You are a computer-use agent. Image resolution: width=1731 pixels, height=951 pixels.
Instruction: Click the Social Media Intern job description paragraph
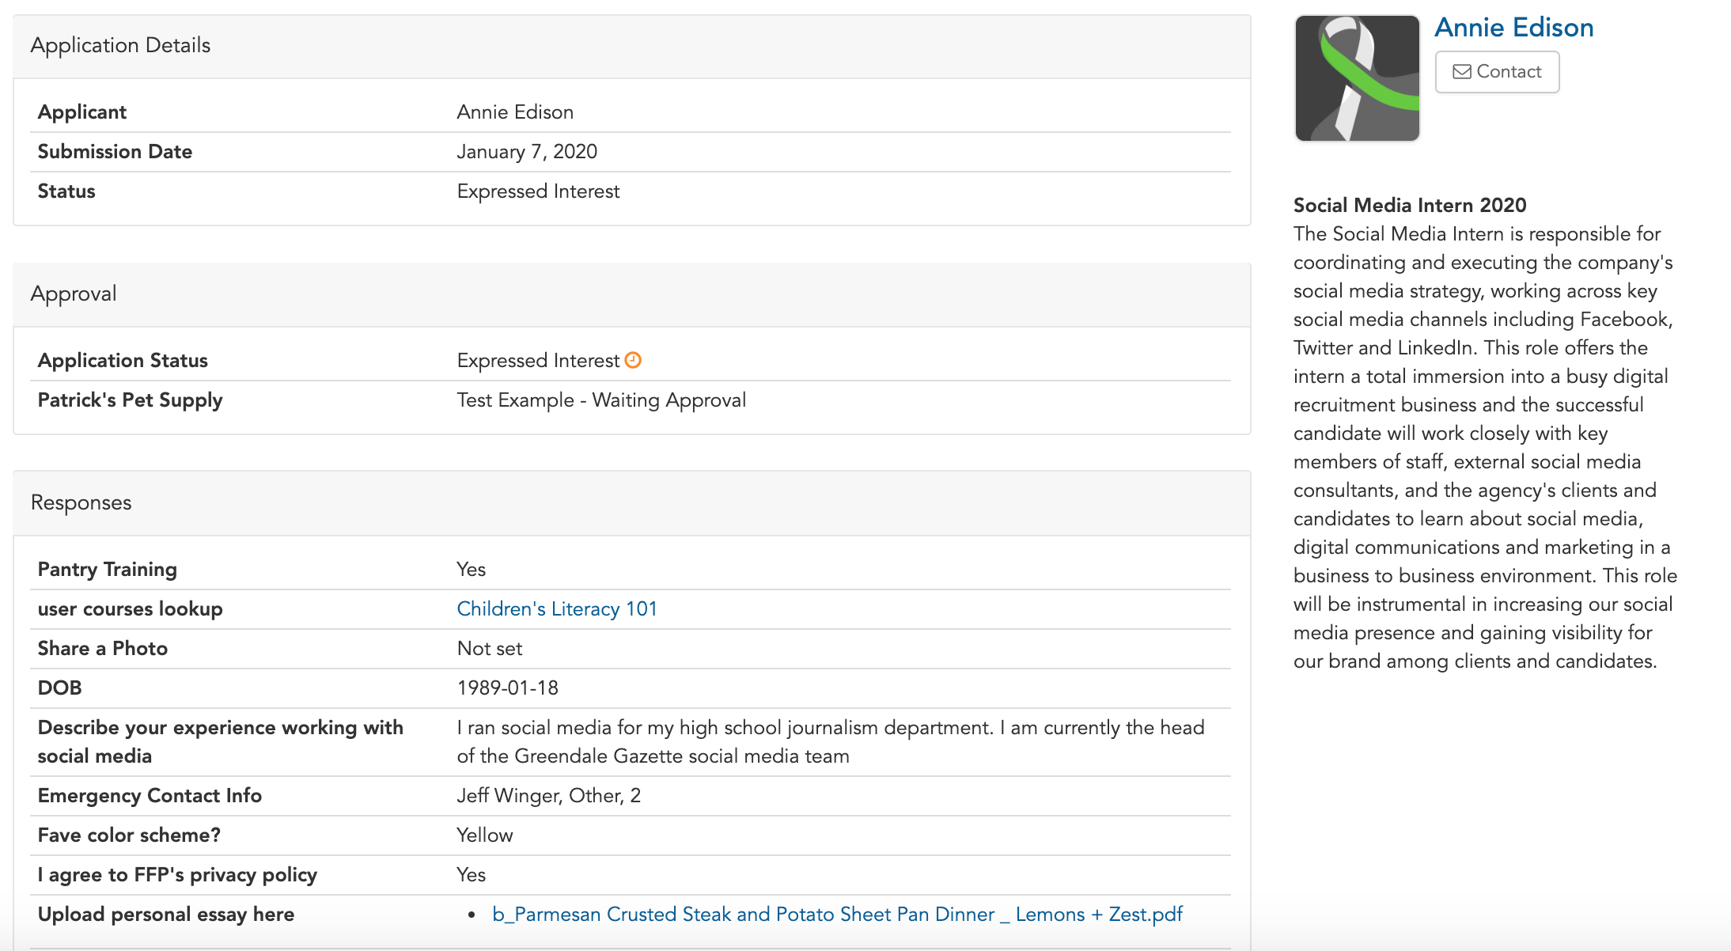click(x=1485, y=447)
